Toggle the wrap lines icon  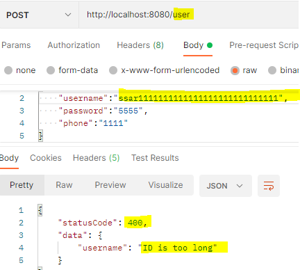[269, 186]
